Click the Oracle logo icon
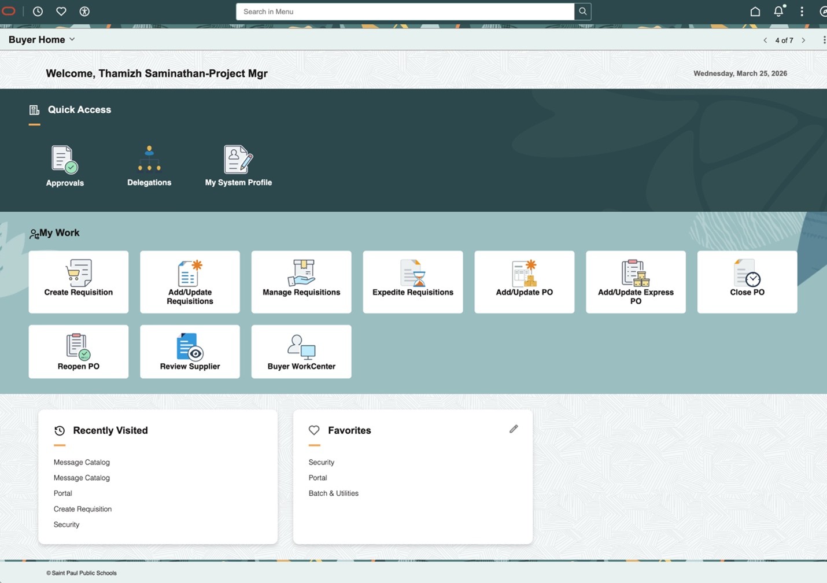 pyautogui.click(x=9, y=11)
